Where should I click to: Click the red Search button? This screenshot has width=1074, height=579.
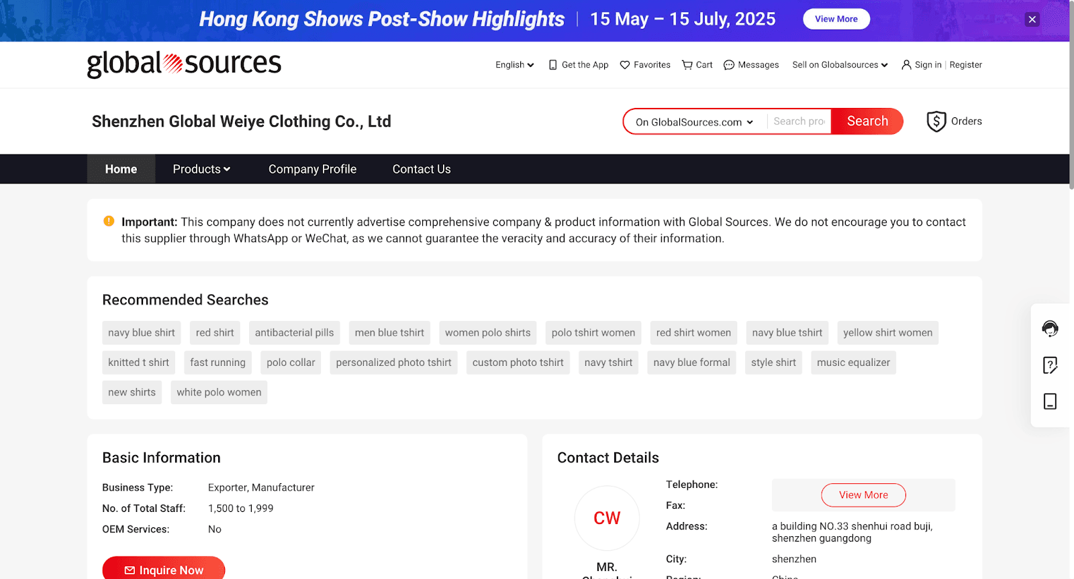tap(867, 121)
